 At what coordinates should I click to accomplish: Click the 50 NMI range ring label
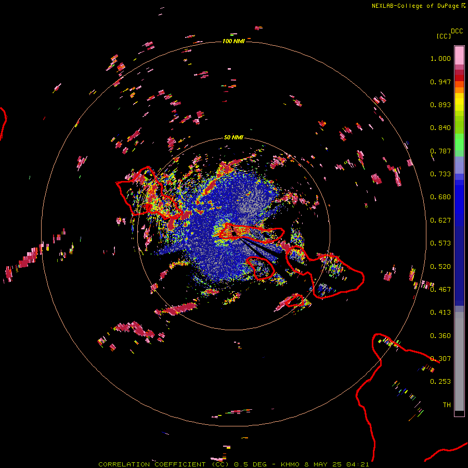click(233, 137)
